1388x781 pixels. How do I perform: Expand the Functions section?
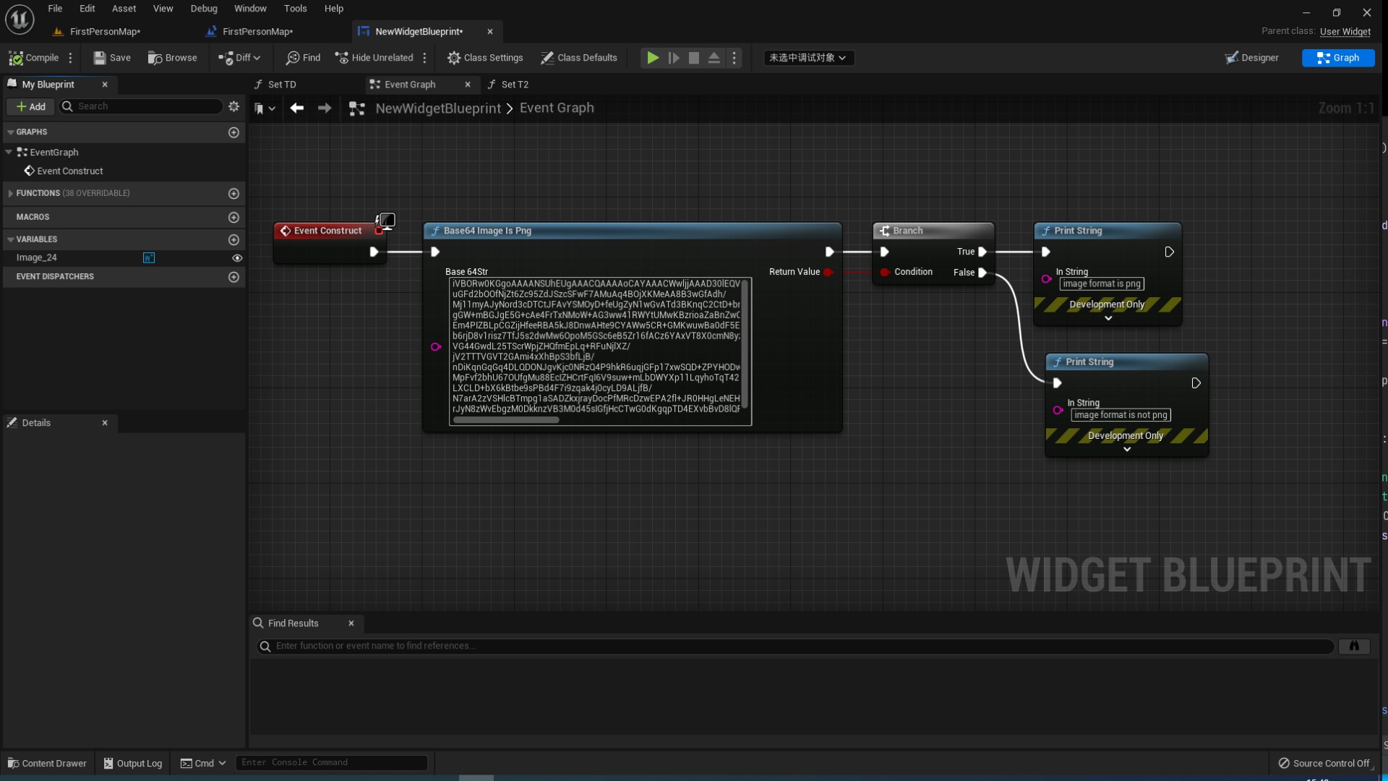coord(10,193)
